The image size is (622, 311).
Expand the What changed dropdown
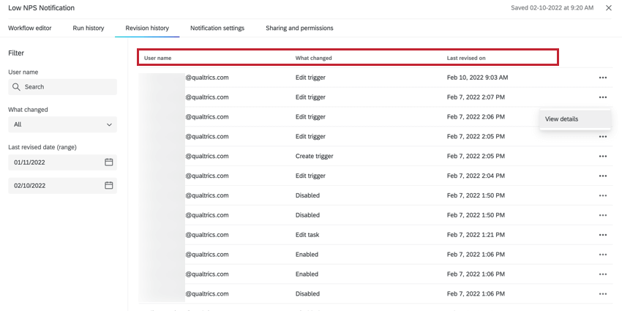click(x=62, y=125)
